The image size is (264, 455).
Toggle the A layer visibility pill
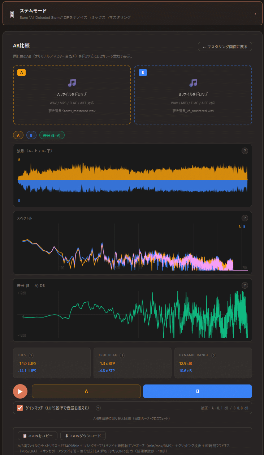[18, 135]
